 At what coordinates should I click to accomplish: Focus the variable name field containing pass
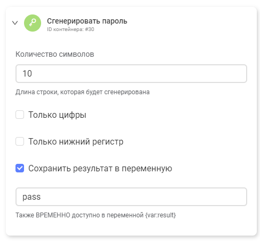click(131, 196)
